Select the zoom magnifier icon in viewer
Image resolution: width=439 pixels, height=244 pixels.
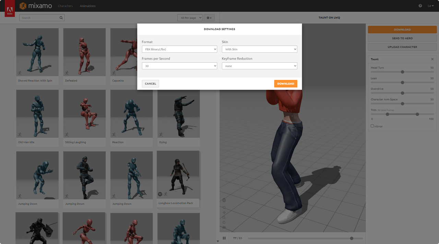pos(224,217)
